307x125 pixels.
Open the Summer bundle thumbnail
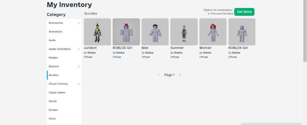[184, 32]
